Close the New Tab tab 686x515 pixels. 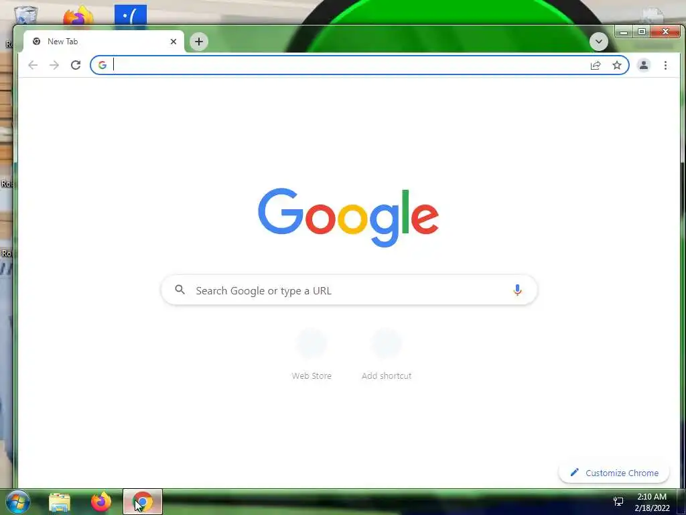click(x=174, y=42)
